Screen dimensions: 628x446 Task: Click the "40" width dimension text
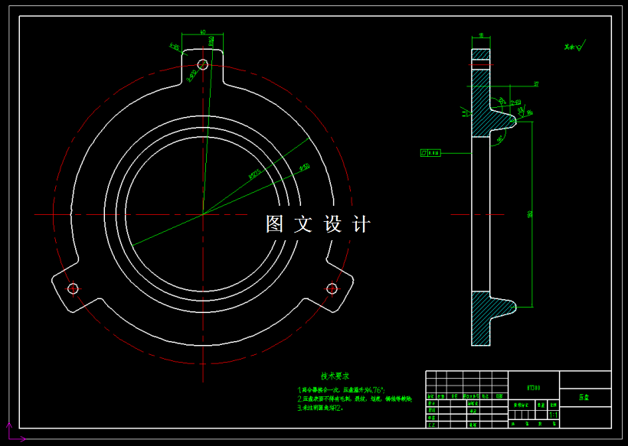click(x=203, y=31)
